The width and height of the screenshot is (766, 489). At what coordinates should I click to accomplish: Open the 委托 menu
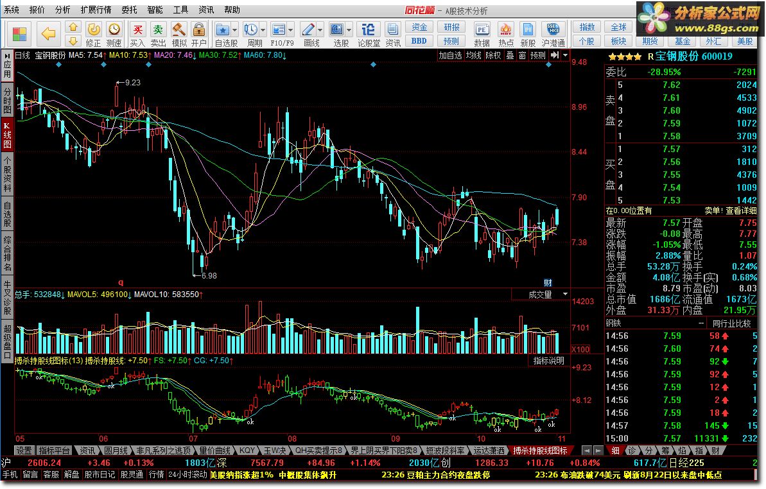129,9
